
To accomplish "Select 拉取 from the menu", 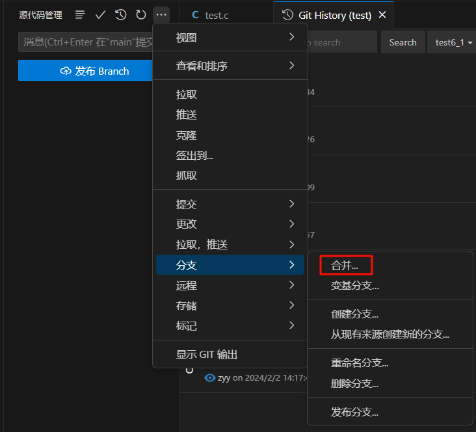I will (230, 94).
